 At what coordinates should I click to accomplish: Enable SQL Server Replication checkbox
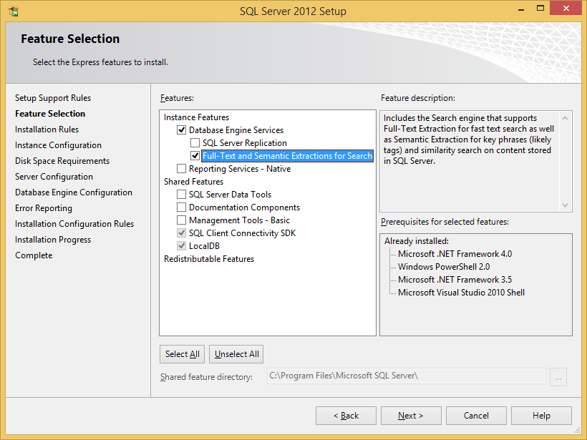point(195,143)
